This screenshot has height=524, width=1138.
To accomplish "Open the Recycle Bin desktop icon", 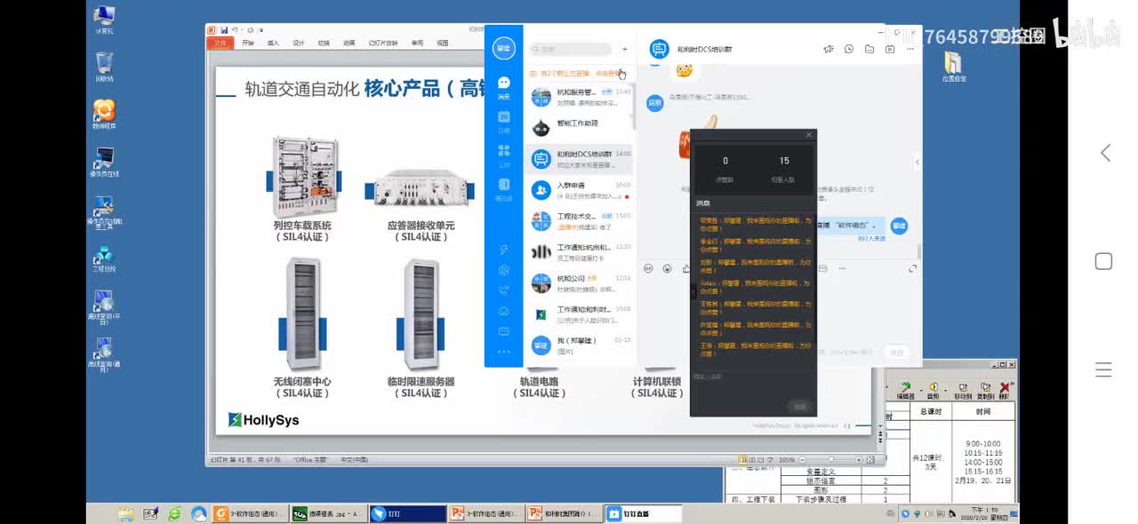I will pos(104,67).
